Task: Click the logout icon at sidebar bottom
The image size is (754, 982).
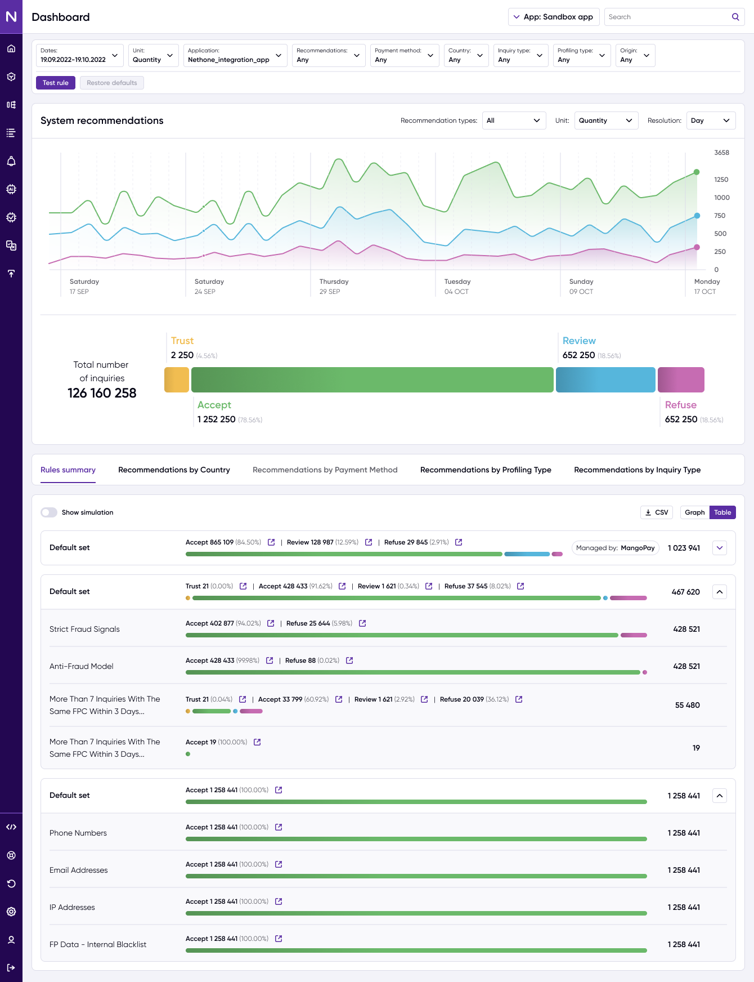Action: (11, 968)
